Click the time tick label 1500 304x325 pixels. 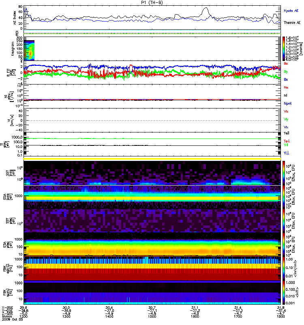point(152,316)
